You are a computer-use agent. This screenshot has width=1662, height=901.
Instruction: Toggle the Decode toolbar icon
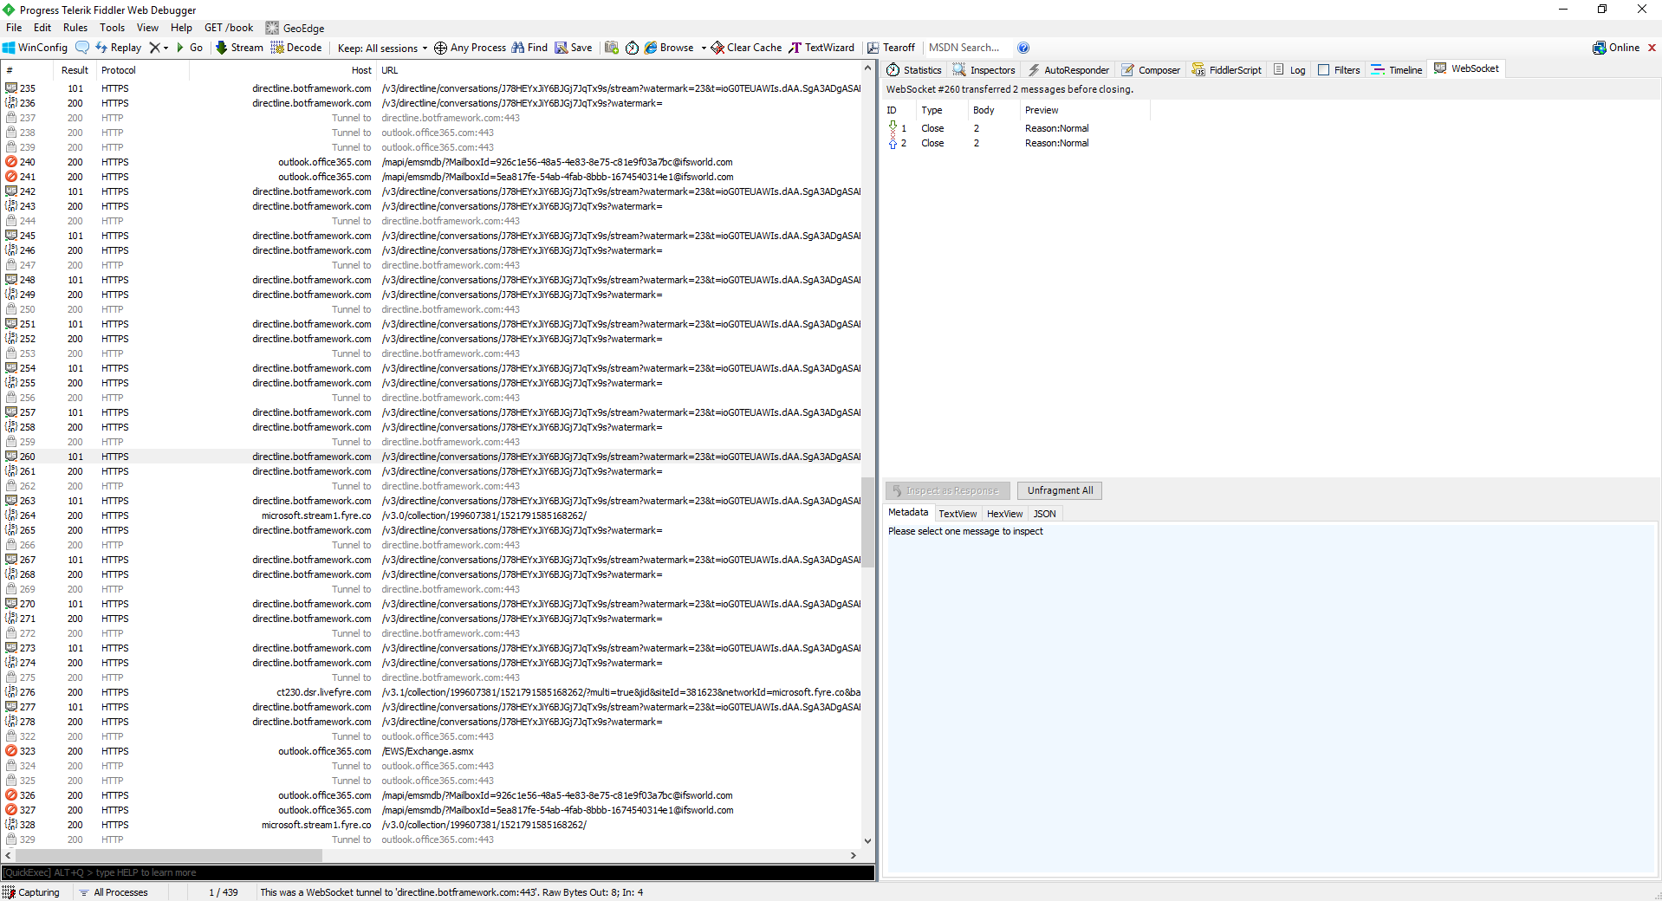295,48
